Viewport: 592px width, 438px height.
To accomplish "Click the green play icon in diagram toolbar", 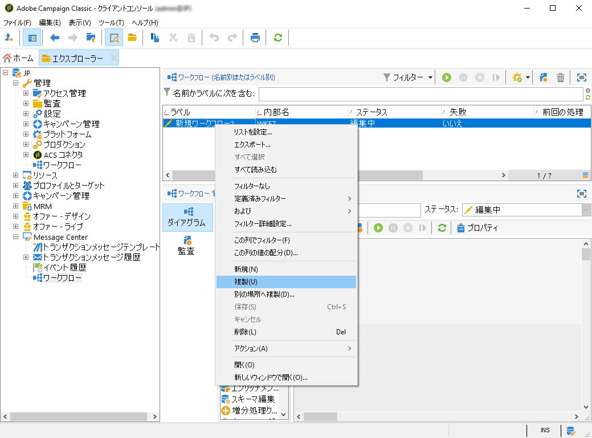I will [x=378, y=228].
